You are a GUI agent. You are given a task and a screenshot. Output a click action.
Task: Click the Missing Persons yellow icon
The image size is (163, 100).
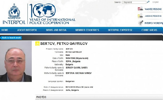coord(140,16)
